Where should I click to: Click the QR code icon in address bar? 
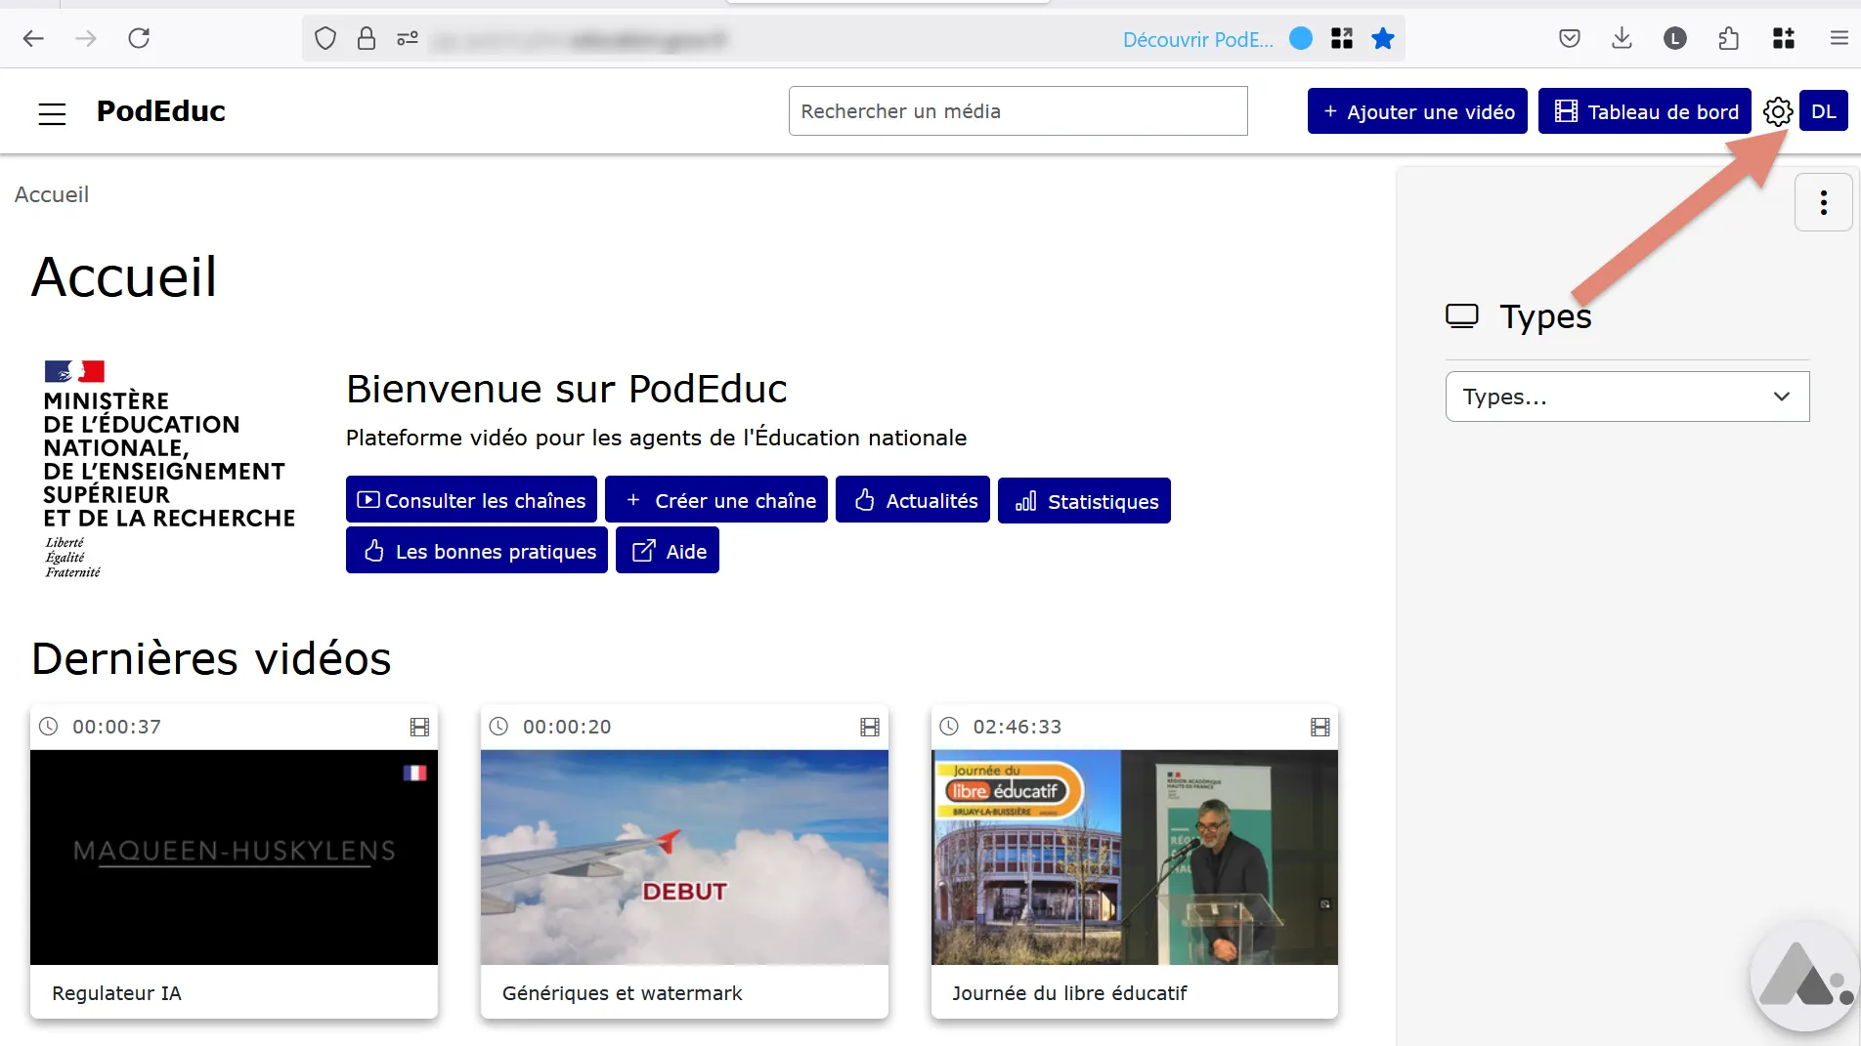(1342, 38)
